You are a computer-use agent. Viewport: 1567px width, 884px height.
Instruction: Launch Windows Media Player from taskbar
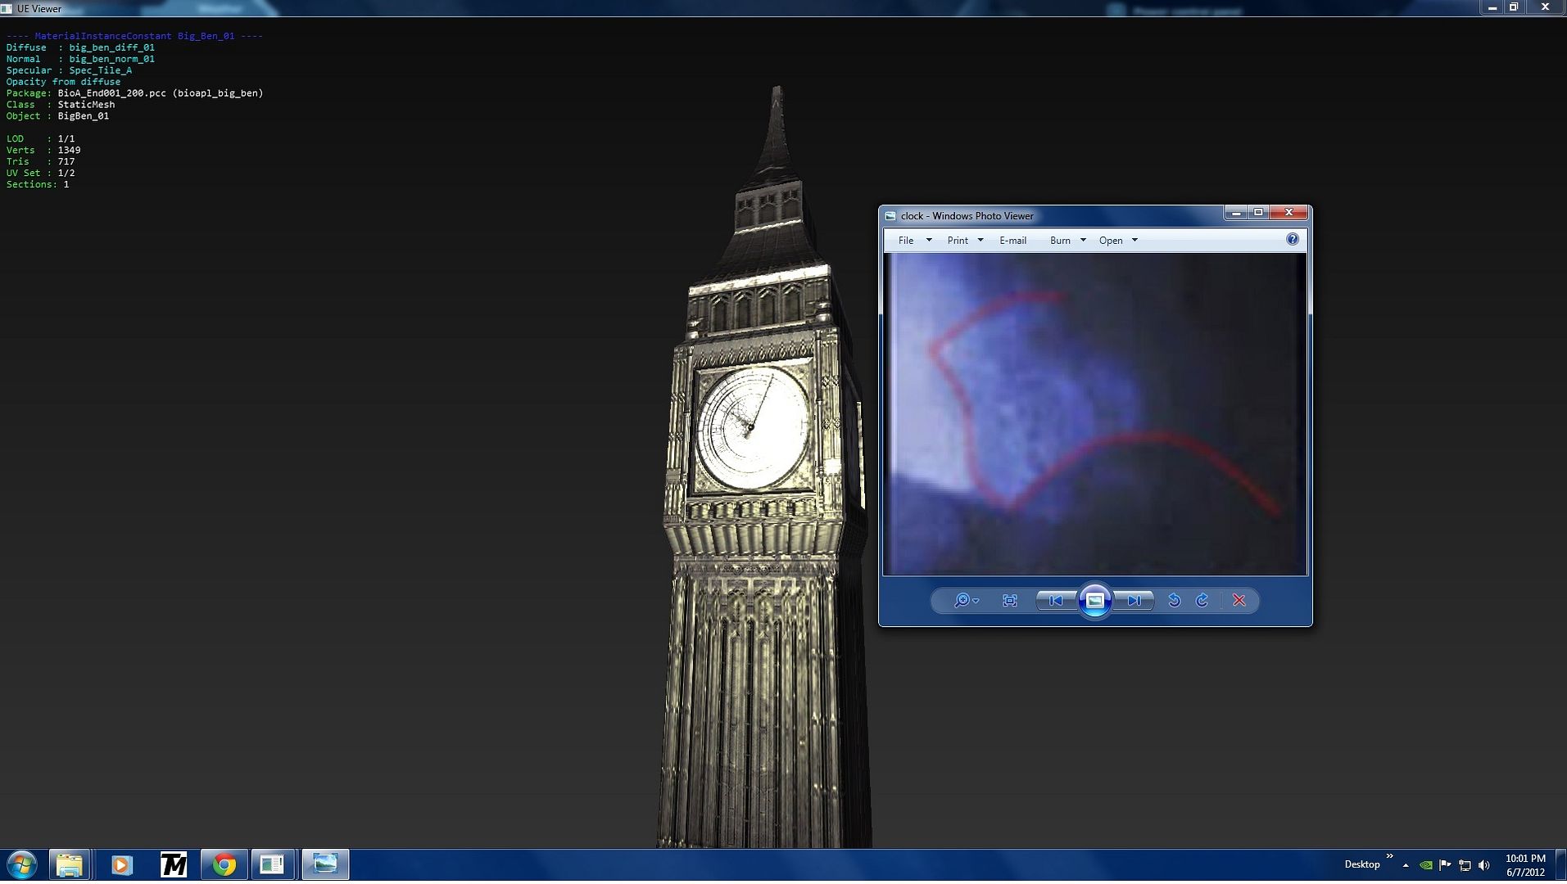pos(121,864)
